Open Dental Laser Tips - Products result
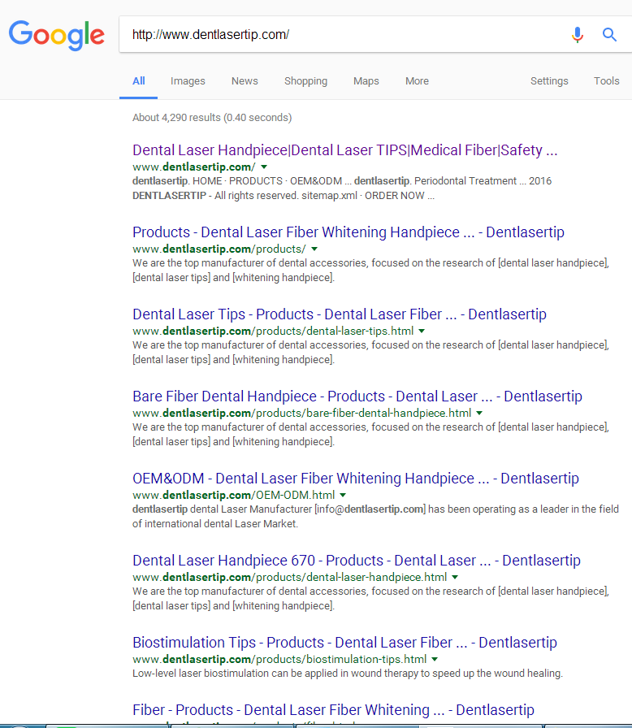632x728 pixels. click(x=340, y=314)
